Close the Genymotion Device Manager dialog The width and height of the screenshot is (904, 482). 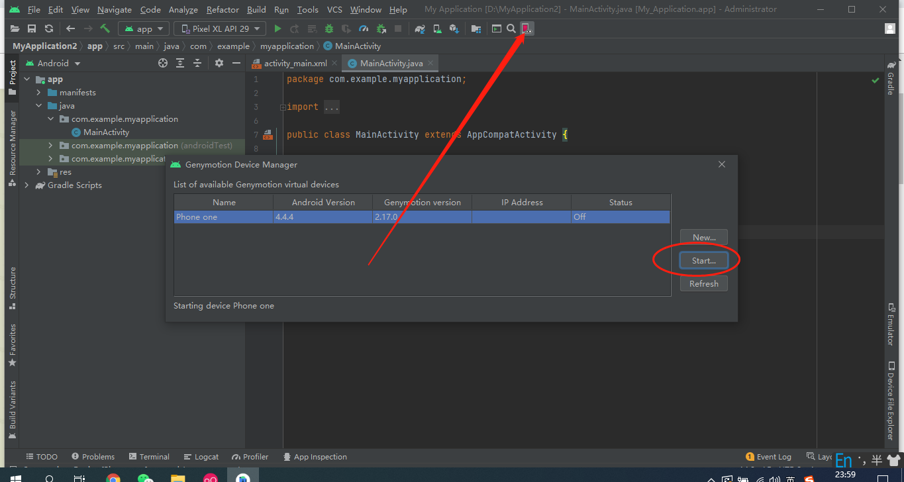pyautogui.click(x=722, y=164)
